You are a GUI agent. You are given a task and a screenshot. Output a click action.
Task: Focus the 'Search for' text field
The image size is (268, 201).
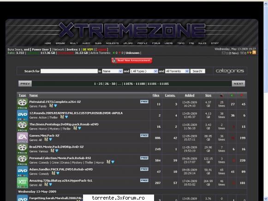69,71
